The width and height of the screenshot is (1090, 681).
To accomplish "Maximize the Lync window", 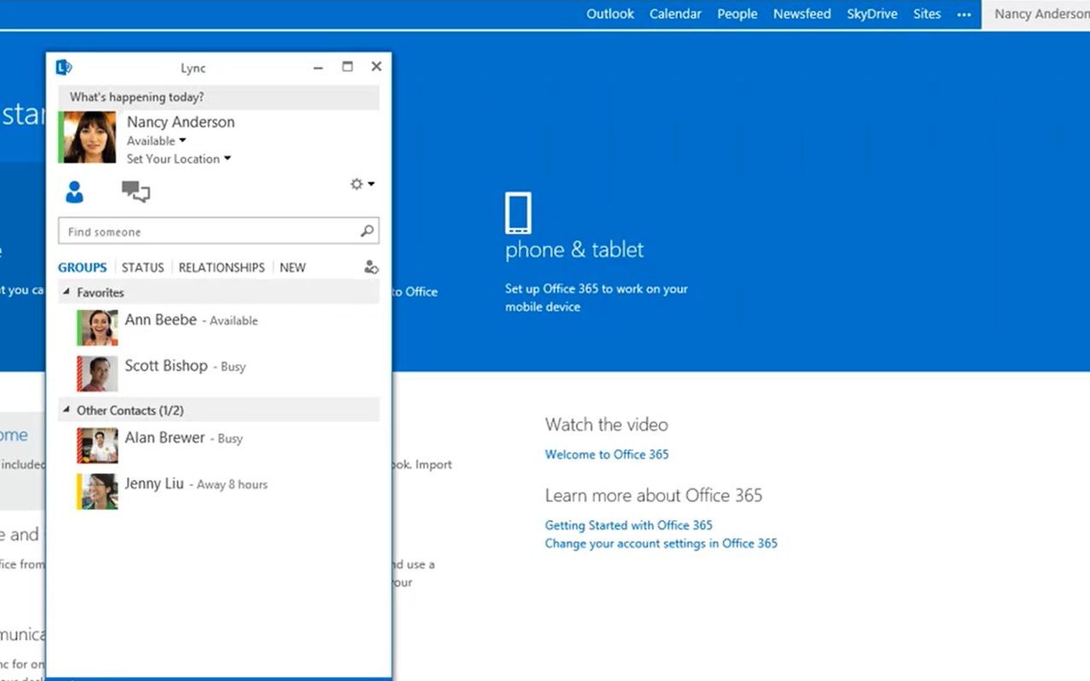I will coord(347,66).
